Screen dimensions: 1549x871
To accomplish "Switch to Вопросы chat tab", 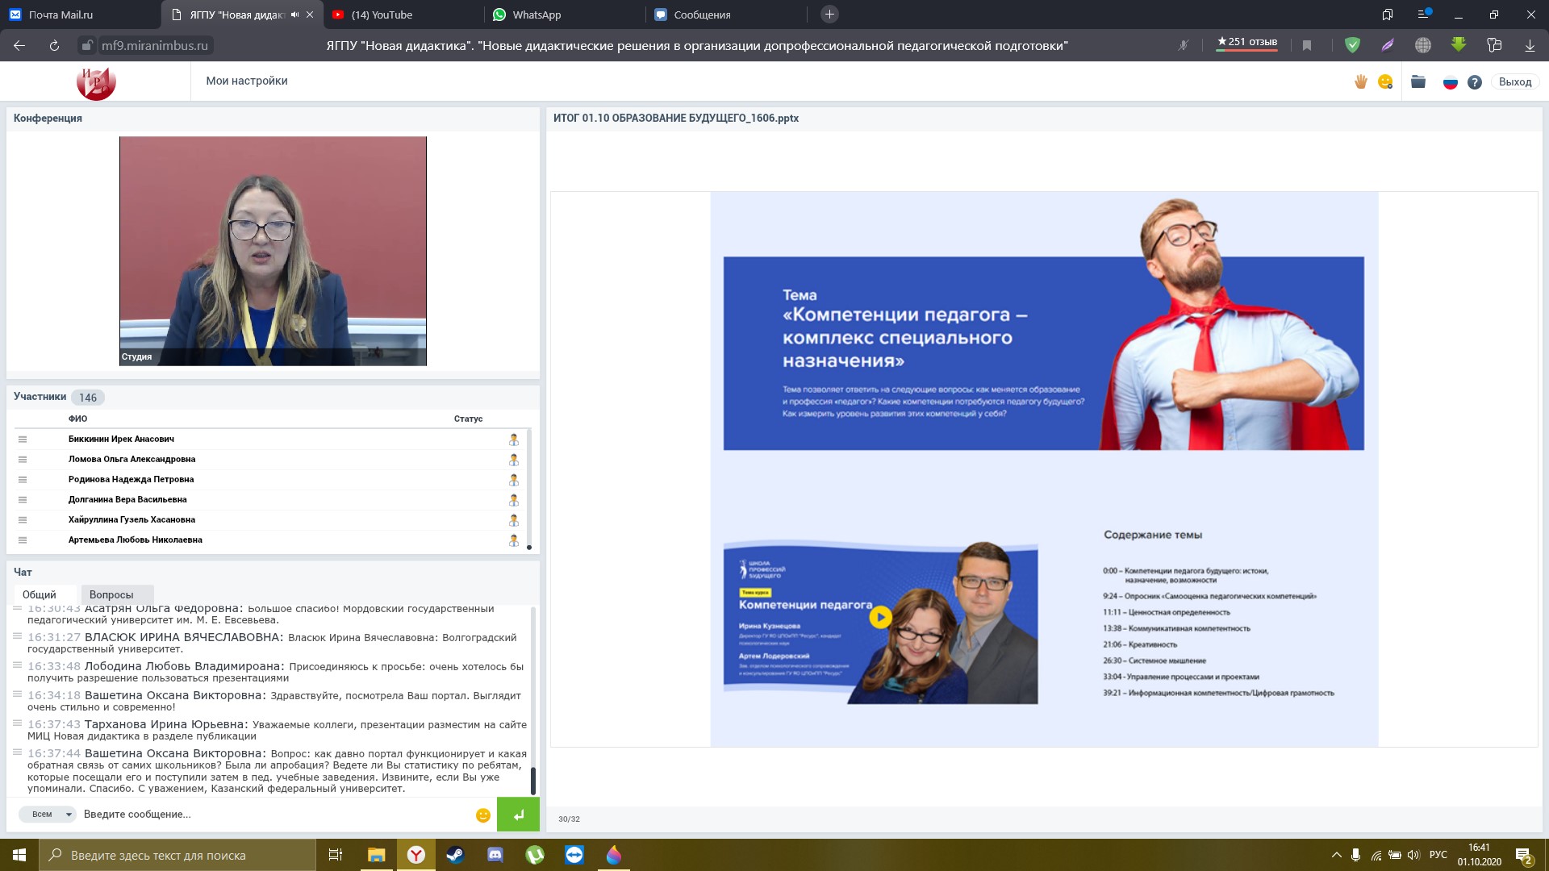I will pos(111,594).
